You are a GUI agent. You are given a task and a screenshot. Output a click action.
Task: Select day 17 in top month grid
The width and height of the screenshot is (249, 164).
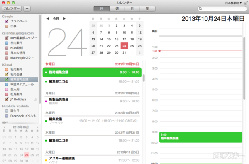tap(124, 39)
